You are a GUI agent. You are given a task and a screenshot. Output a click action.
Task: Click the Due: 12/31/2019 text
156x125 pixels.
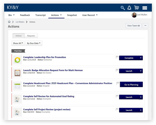[30, 60]
